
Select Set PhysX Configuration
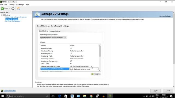click(13, 21)
